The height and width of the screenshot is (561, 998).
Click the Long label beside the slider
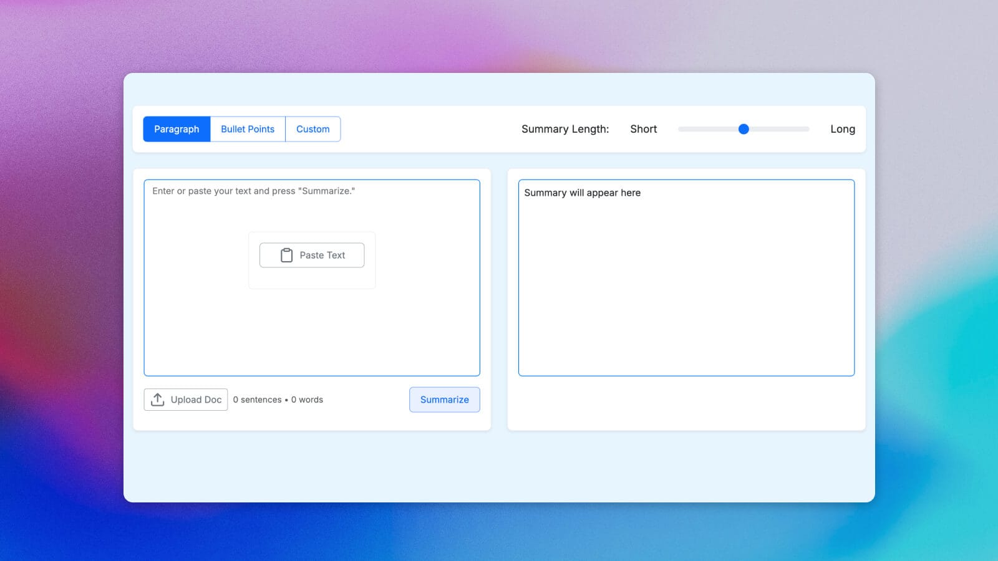(843, 129)
